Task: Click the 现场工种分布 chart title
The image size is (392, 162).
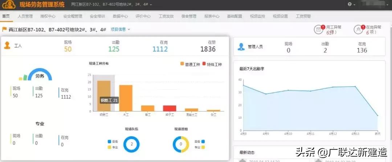Action: [99, 63]
